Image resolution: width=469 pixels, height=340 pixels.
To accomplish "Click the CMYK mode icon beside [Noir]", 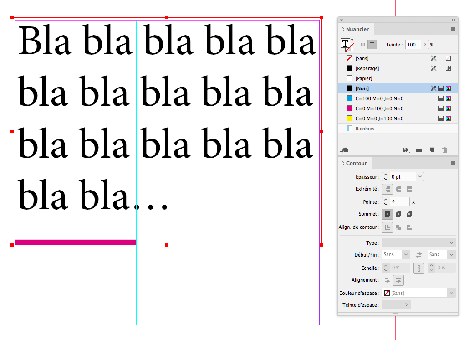I will tap(448, 88).
